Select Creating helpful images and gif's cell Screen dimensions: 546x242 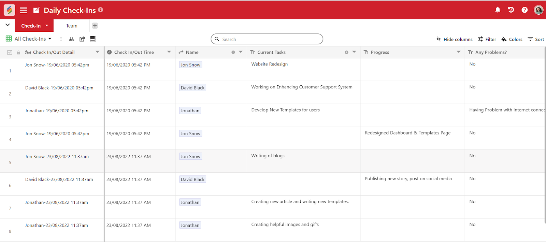[303, 230]
